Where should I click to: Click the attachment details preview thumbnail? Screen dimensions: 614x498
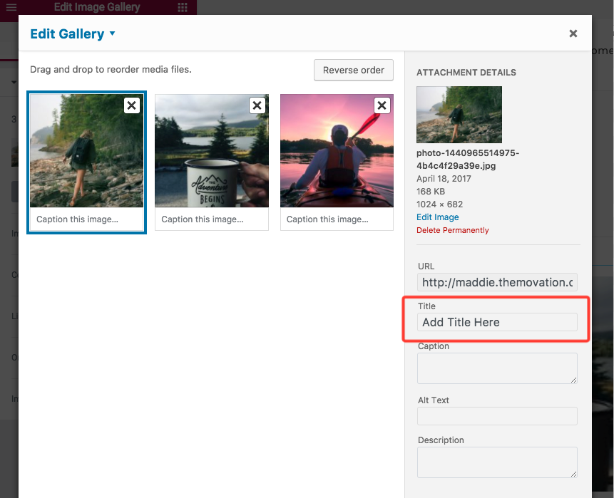[x=459, y=115]
